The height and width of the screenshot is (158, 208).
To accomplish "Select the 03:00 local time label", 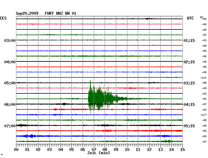I will pos(10,40).
